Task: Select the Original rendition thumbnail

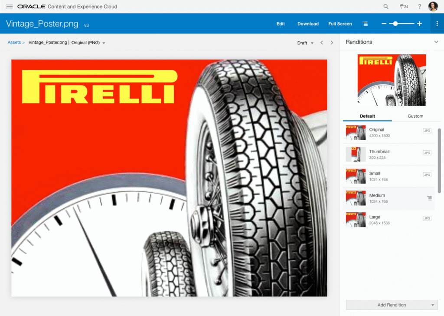Action: click(x=356, y=133)
